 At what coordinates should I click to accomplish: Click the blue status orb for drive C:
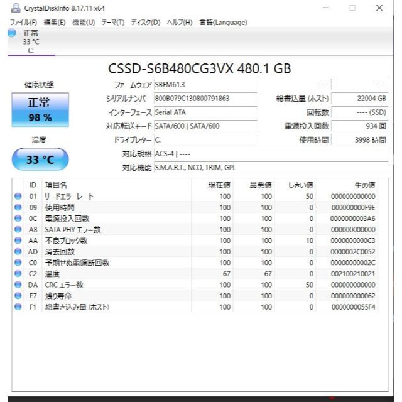click(x=12, y=33)
